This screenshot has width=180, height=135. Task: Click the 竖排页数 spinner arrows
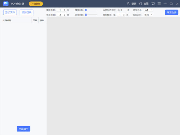click(64, 15)
